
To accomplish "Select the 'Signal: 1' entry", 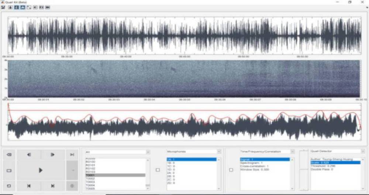I will (x=265, y=159).
